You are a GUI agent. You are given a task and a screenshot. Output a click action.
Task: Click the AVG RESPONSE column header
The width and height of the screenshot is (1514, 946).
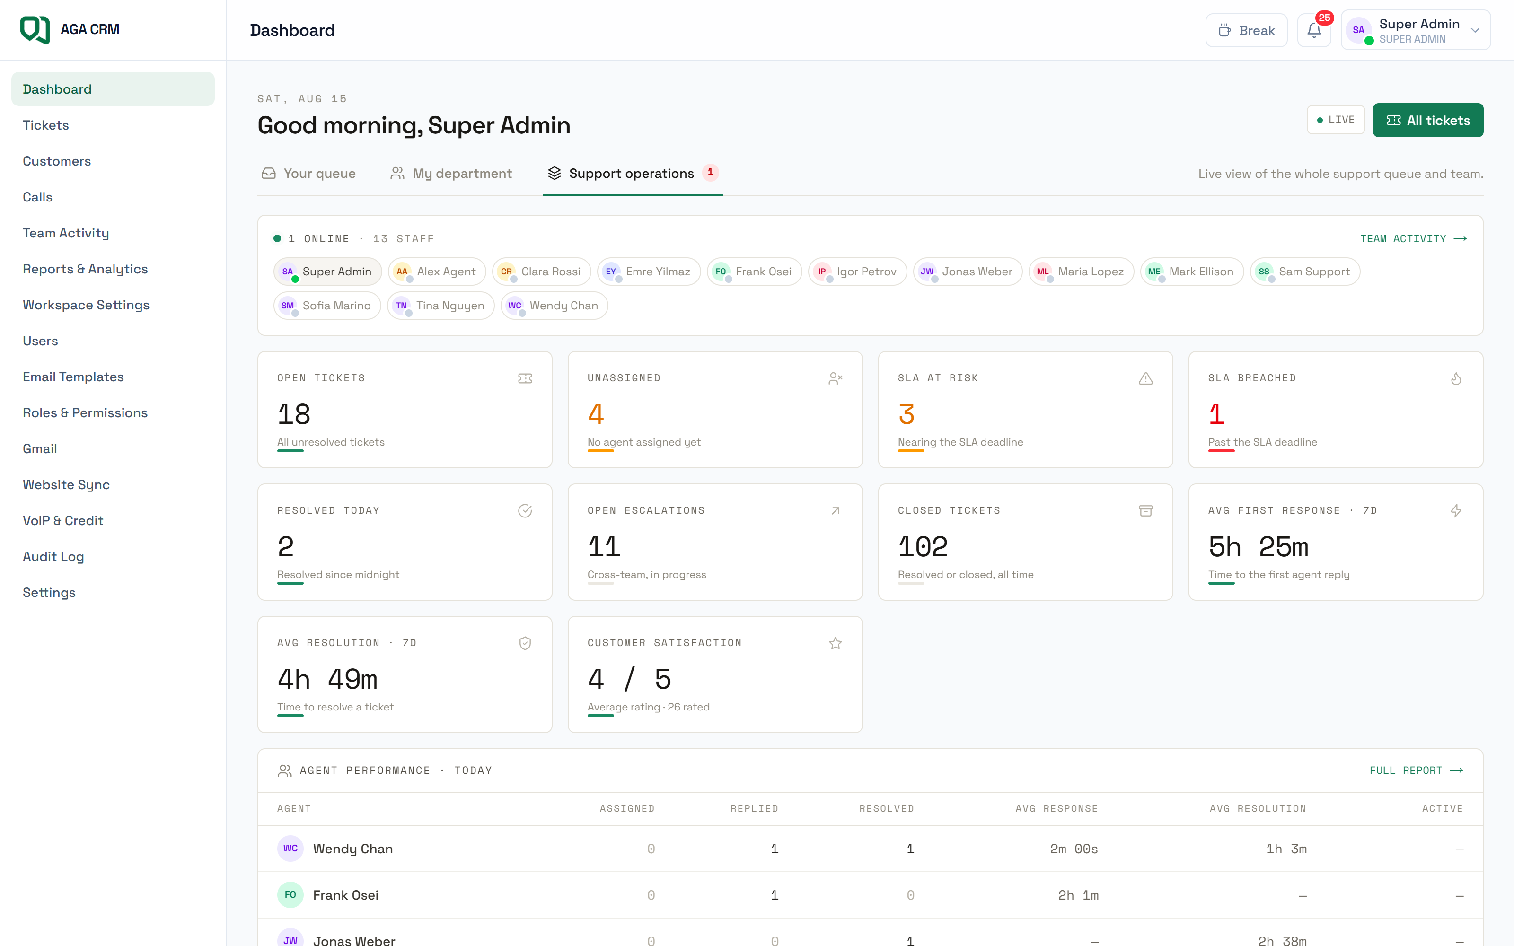click(x=1056, y=808)
